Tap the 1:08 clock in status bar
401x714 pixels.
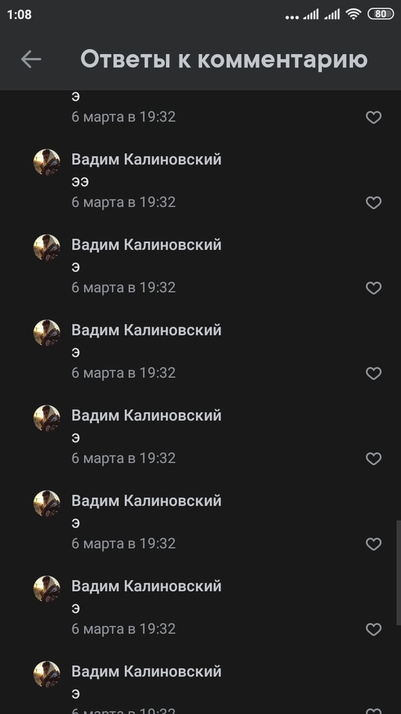(20, 15)
